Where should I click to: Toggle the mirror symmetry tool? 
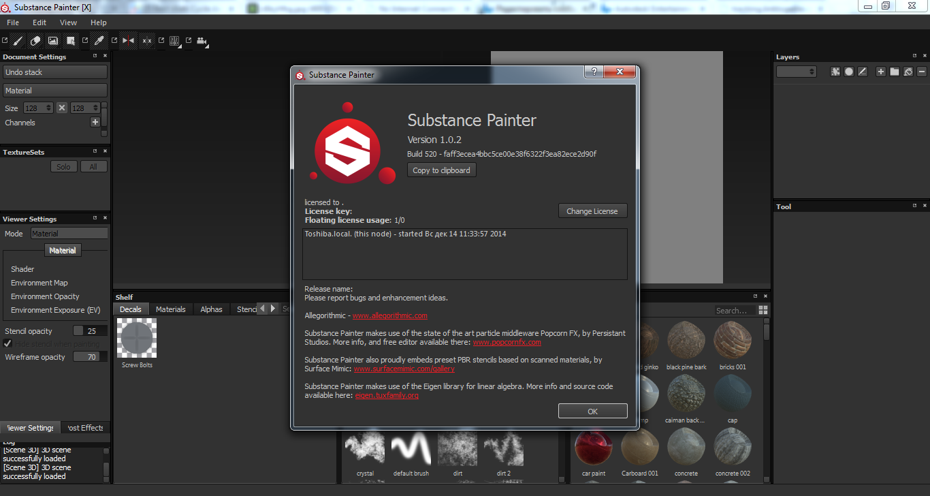tap(128, 41)
